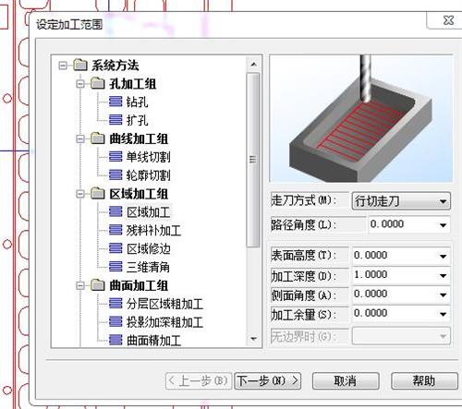Choose the 轮廓切割 method icon
The height and width of the screenshot is (409, 462).
click(x=115, y=175)
